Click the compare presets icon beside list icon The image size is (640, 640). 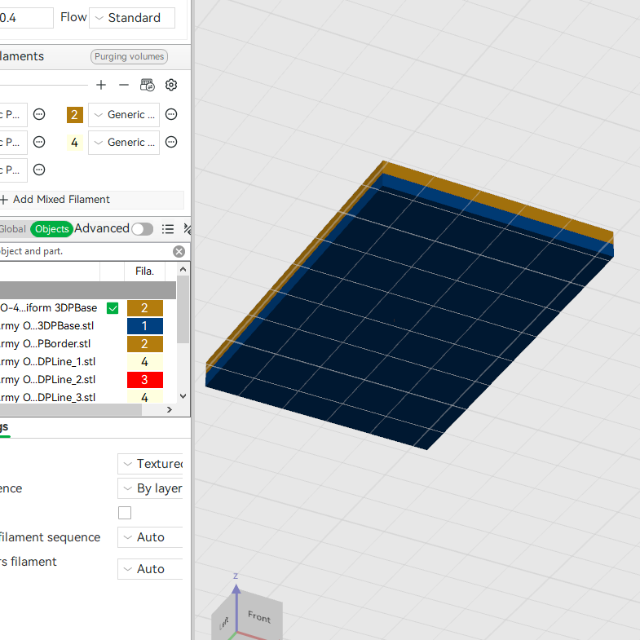click(187, 229)
